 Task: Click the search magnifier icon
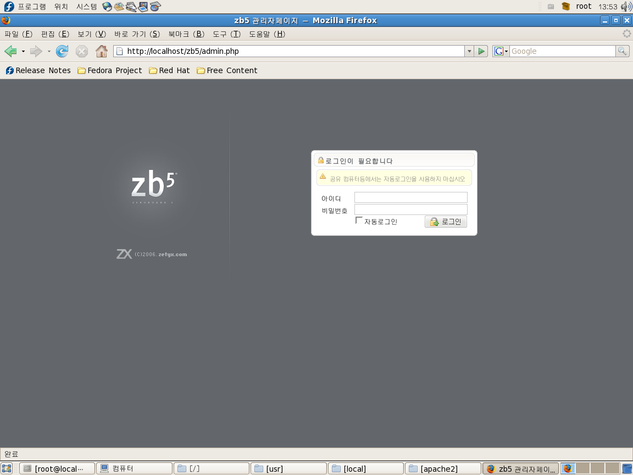622,51
